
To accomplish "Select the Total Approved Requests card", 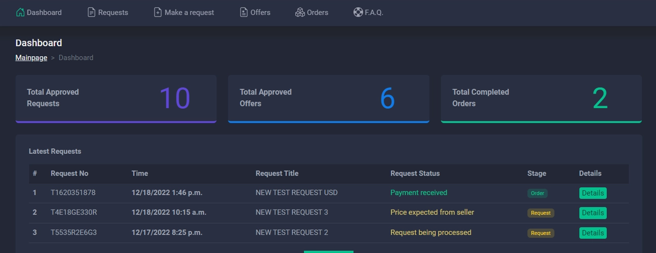I will click(x=116, y=99).
